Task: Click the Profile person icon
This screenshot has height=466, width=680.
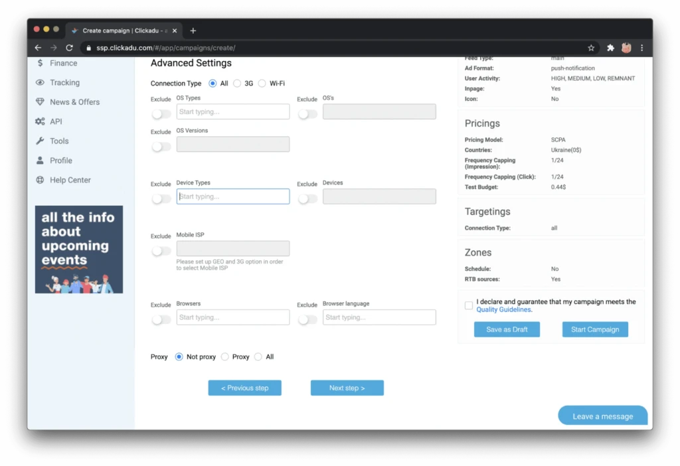Action: click(x=40, y=161)
